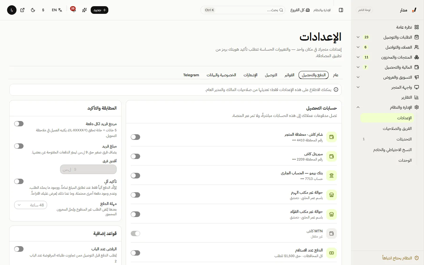The width and height of the screenshot is (424, 265).
Task: Click the واجهة المتجر monitor icon
Action: tap(416, 87)
